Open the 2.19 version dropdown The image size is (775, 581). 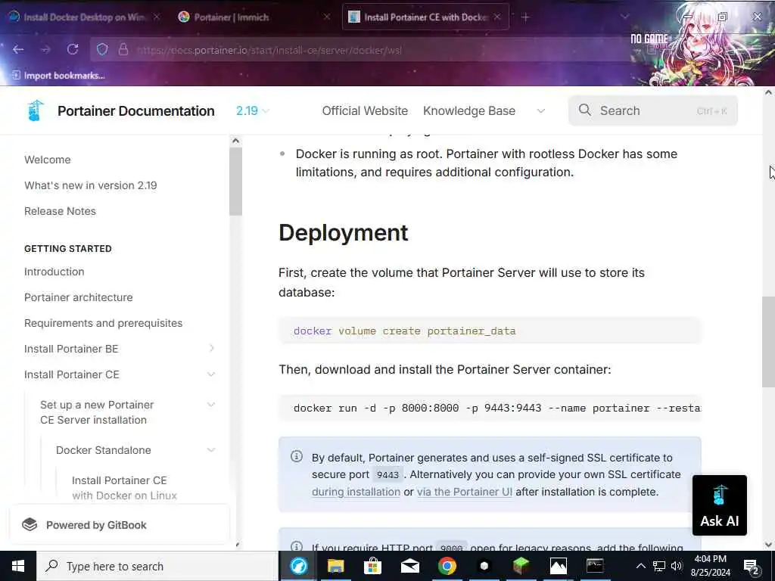click(253, 110)
